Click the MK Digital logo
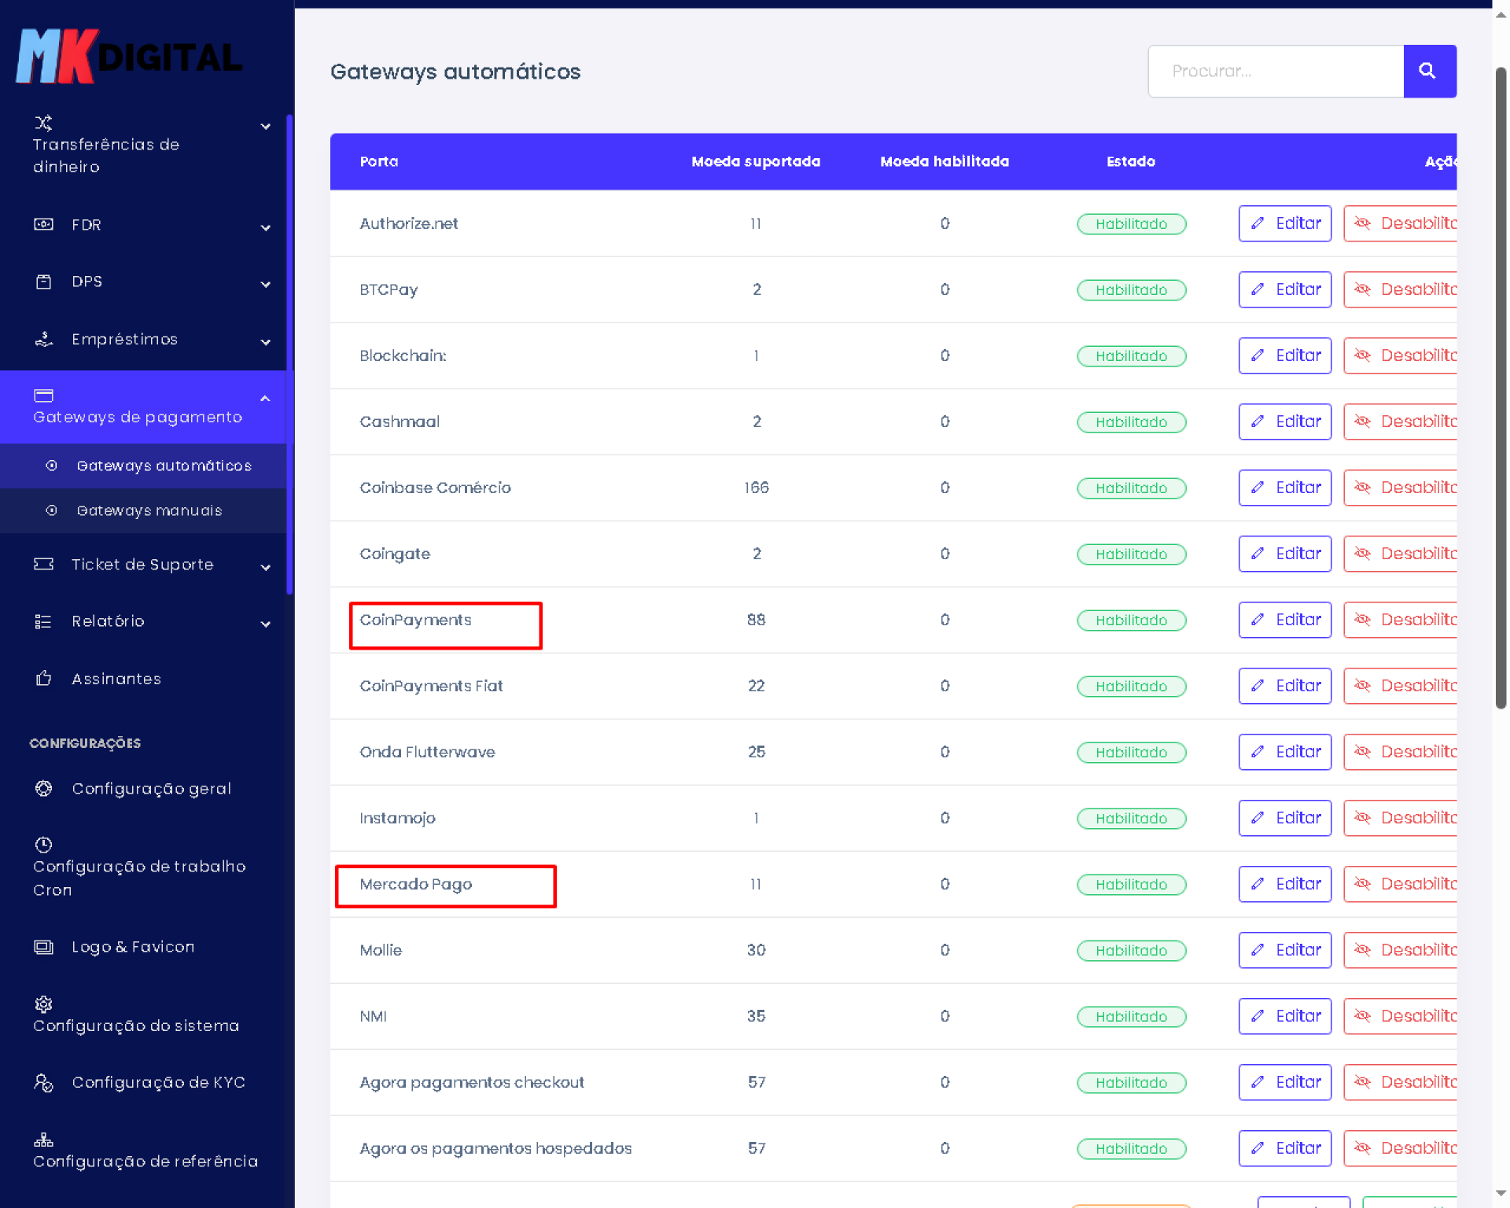The image size is (1510, 1208). [x=130, y=57]
